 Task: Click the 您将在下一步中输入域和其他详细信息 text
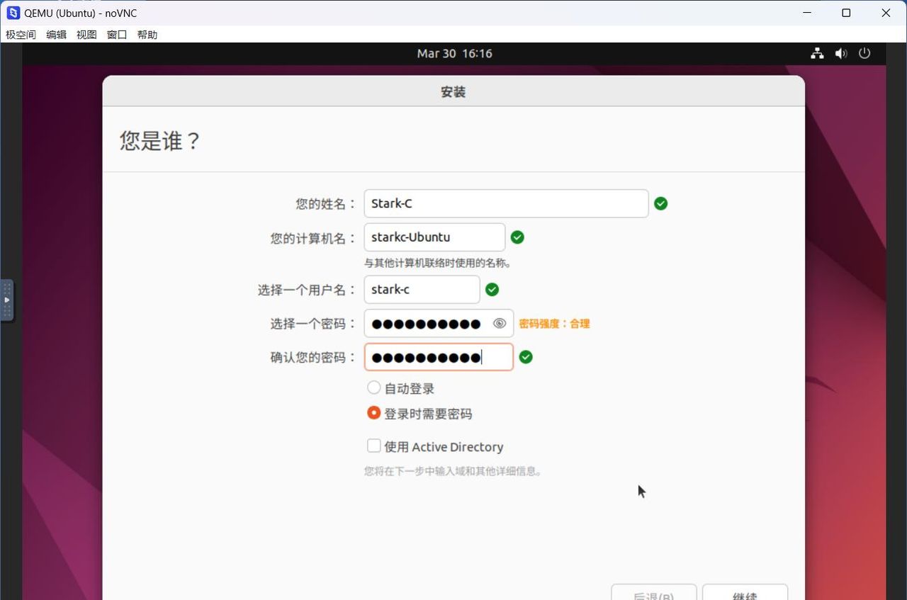coord(453,471)
